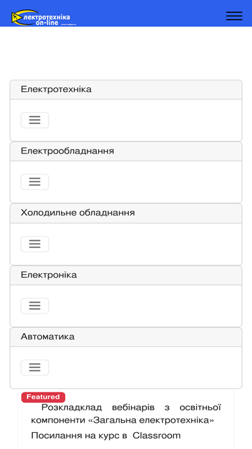Click the red Featured badge
252x449 pixels.
tap(43, 397)
